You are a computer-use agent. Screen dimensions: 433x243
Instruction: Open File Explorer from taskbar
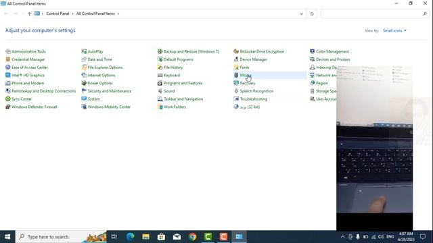coord(146,237)
